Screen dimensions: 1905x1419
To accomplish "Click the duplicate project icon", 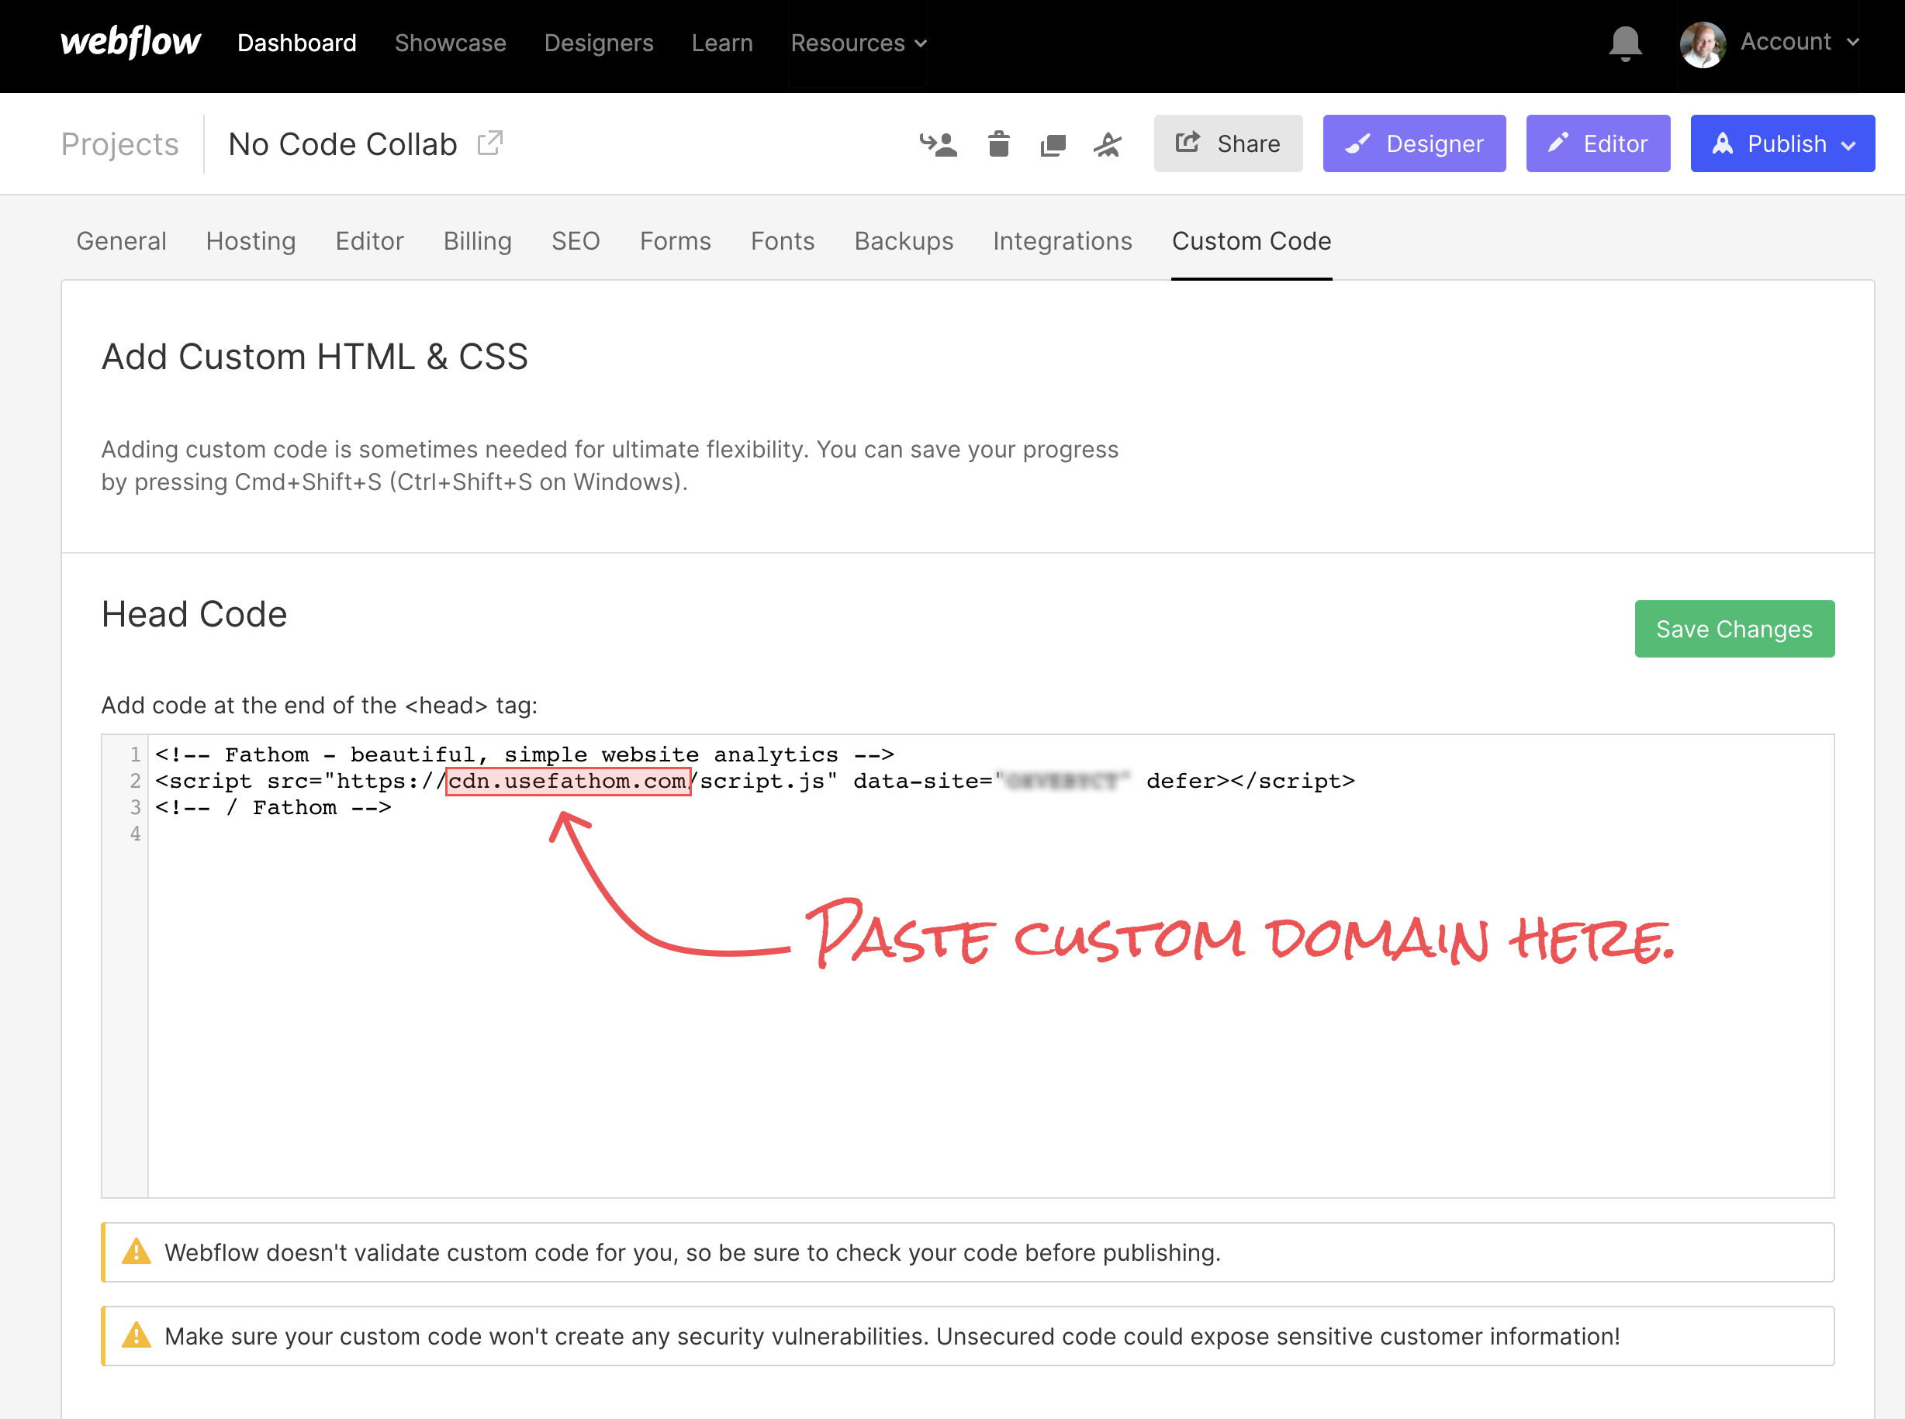I will (x=1053, y=144).
